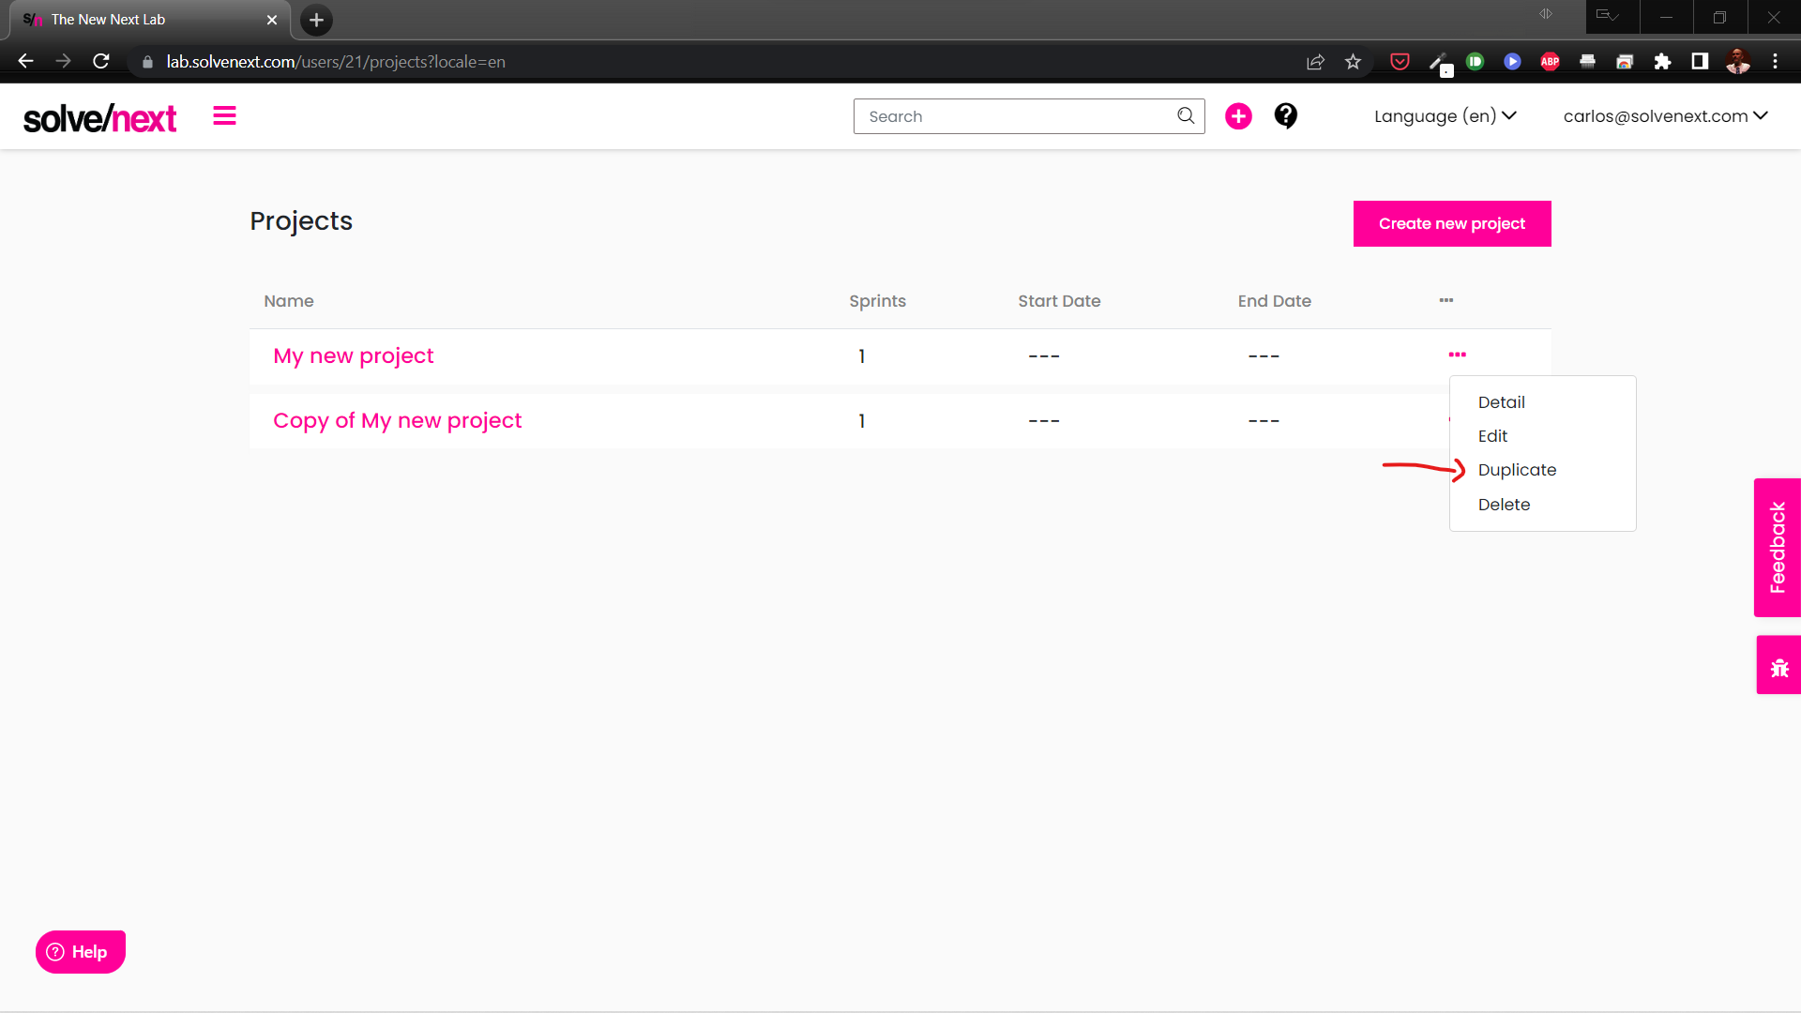Reload the page
This screenshot has width=1801, height=1013.
click(x=101, y=62)
